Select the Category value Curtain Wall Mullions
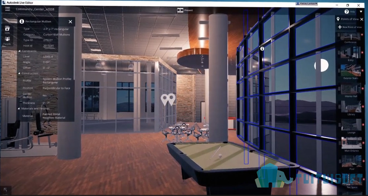 click(x=57, y=34)
